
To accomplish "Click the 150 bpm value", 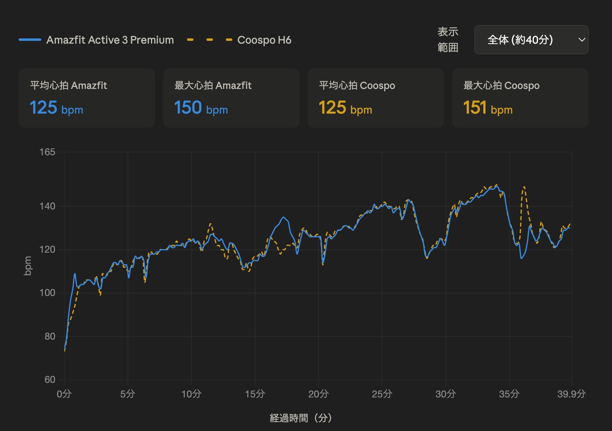I will 201,108.
